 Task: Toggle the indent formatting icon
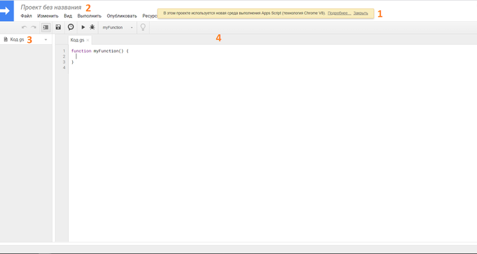pyautogui.click(x=46, y=27)
